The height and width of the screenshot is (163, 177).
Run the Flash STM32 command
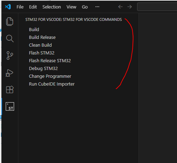click(42, 53)
